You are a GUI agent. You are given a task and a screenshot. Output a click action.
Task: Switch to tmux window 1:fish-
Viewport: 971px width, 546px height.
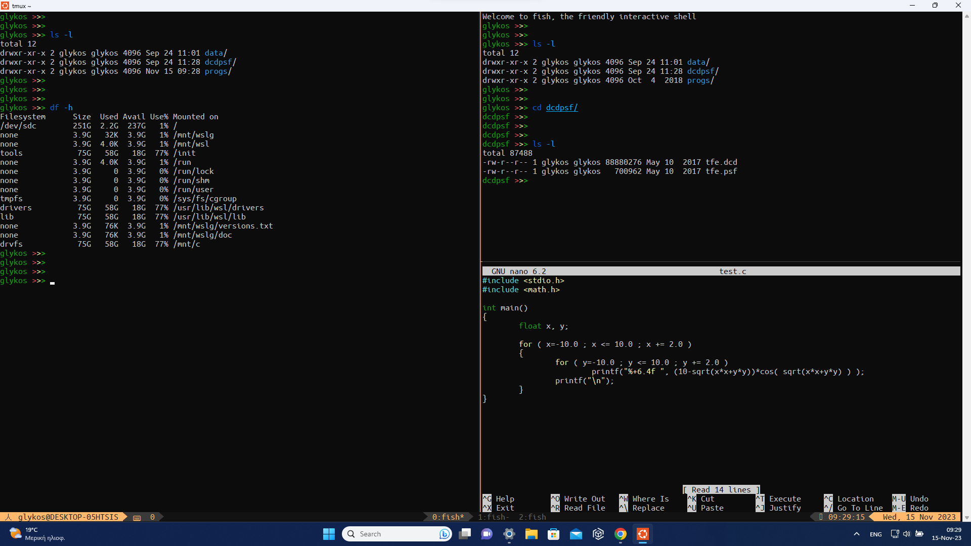coord(493,517)
